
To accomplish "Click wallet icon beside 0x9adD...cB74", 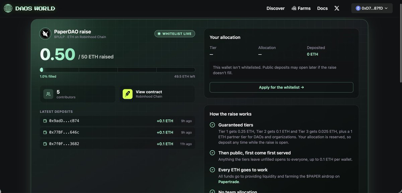I will pos(45,121).
